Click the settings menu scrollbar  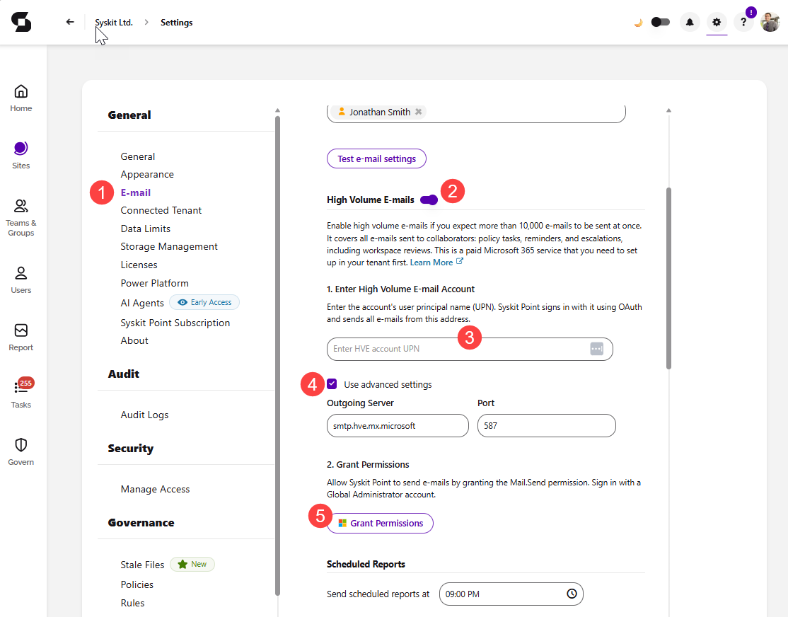[x=277, y=355]
